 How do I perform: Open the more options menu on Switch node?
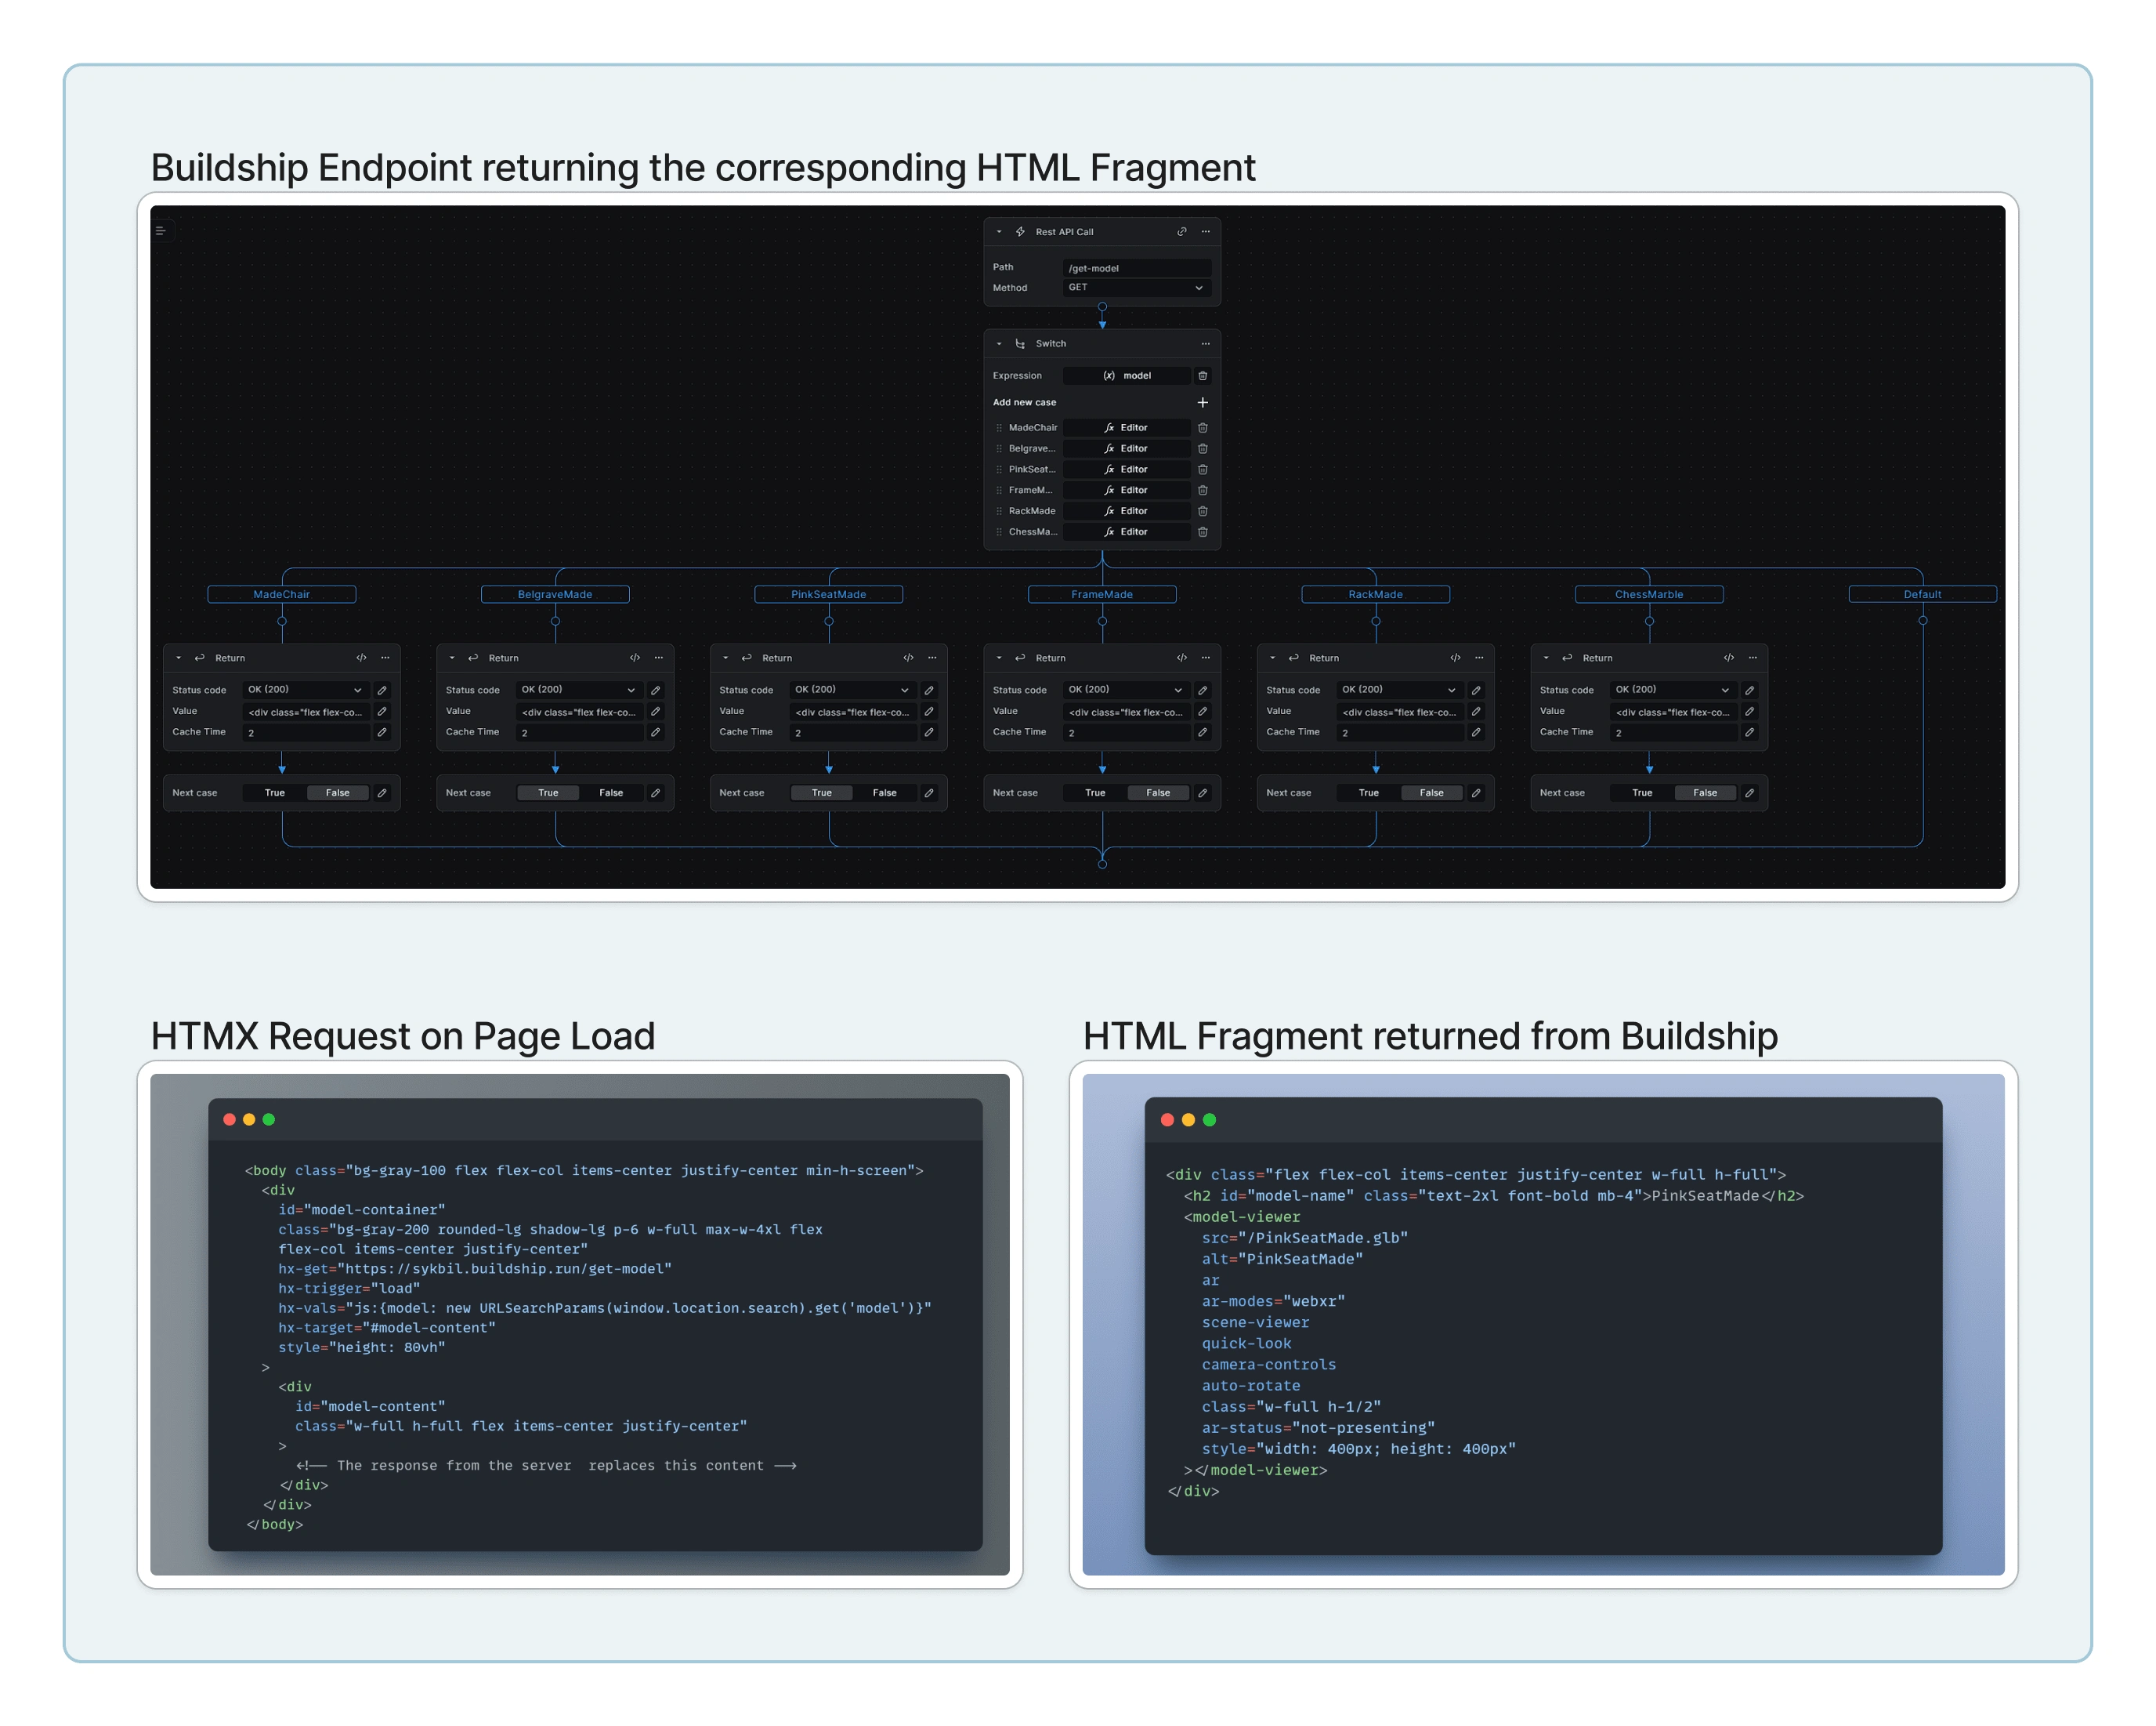tap(1205, 343)
